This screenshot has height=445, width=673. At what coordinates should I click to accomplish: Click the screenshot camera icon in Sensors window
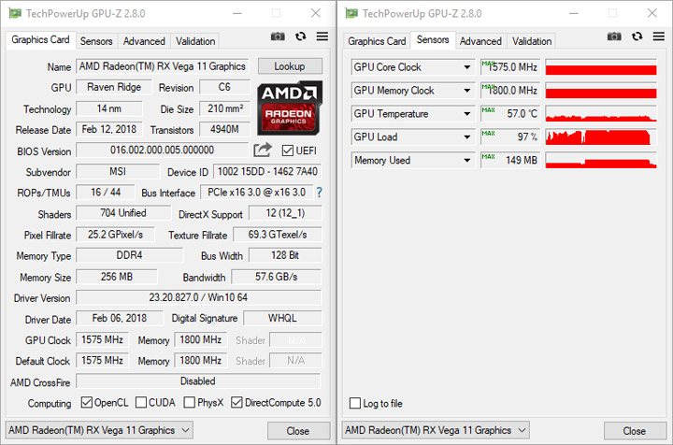pos(614,36)
